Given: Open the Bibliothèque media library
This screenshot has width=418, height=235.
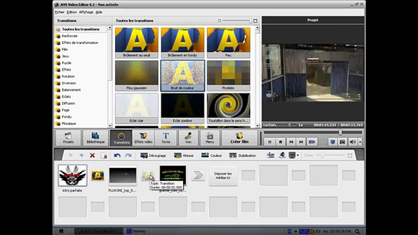Looking at the screenshot, I should [95, 138].
